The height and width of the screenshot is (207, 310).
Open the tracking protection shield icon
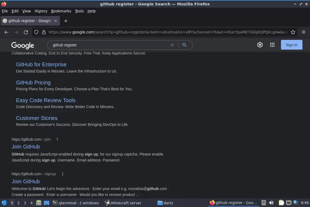(x=36, y=32)
